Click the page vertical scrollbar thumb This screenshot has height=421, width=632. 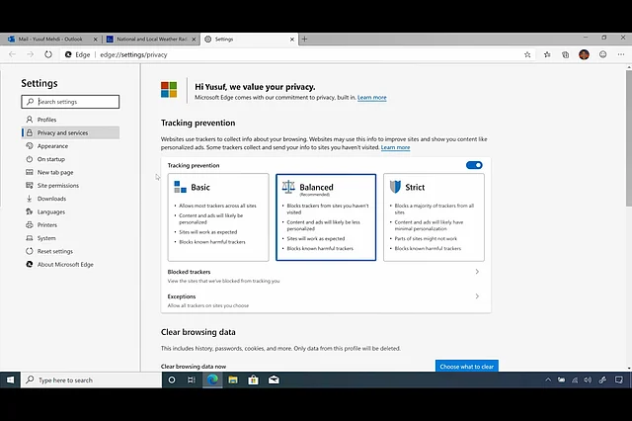tap(629, 138)
